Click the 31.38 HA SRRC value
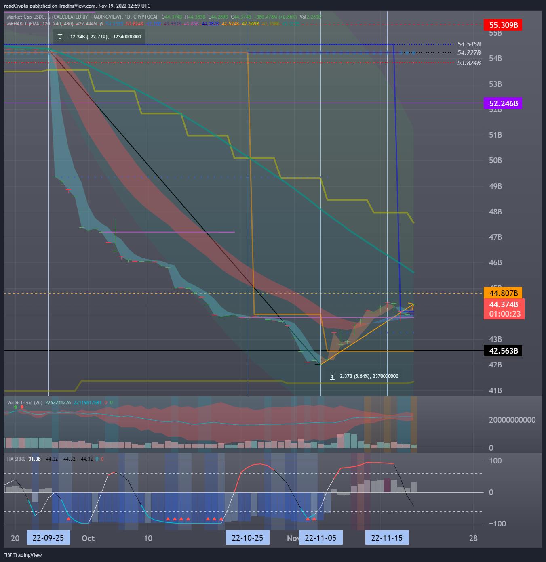 point(34,459)
